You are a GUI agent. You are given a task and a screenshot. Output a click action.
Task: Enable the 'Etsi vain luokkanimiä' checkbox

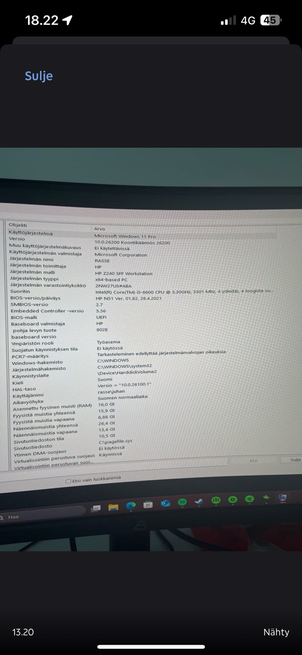coord(68,481)
